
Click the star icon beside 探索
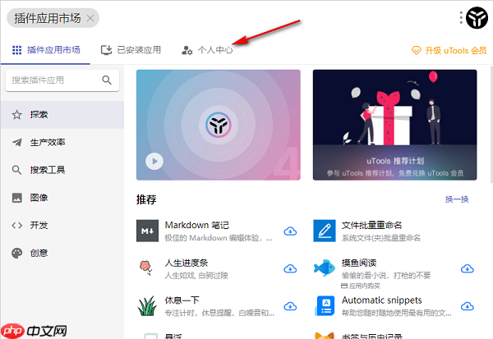click(17, 115)
